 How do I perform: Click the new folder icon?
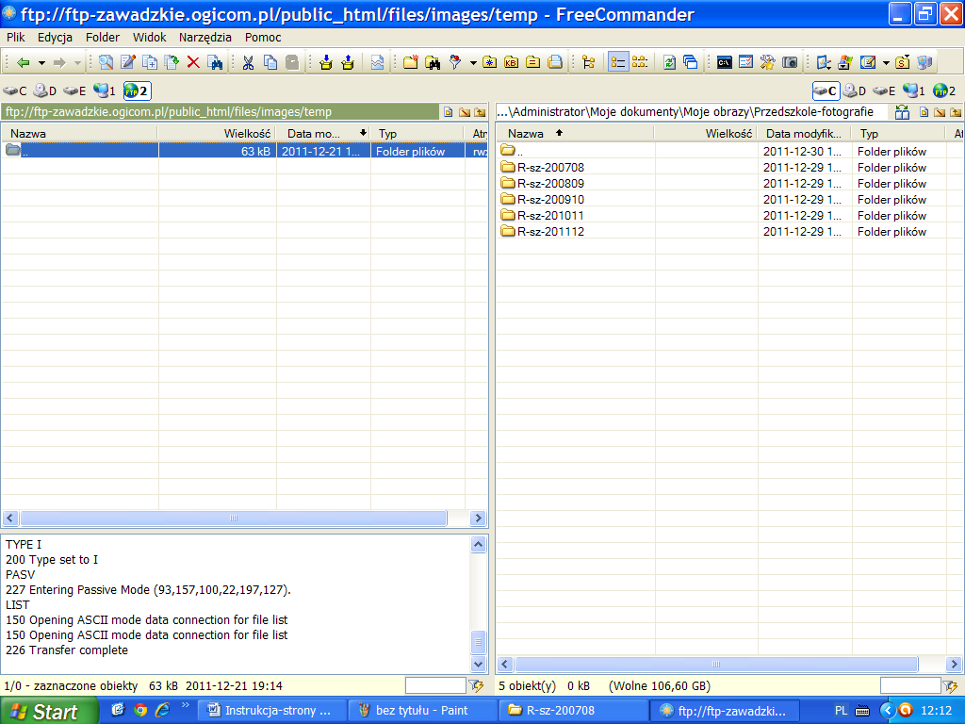click(411, 62)
